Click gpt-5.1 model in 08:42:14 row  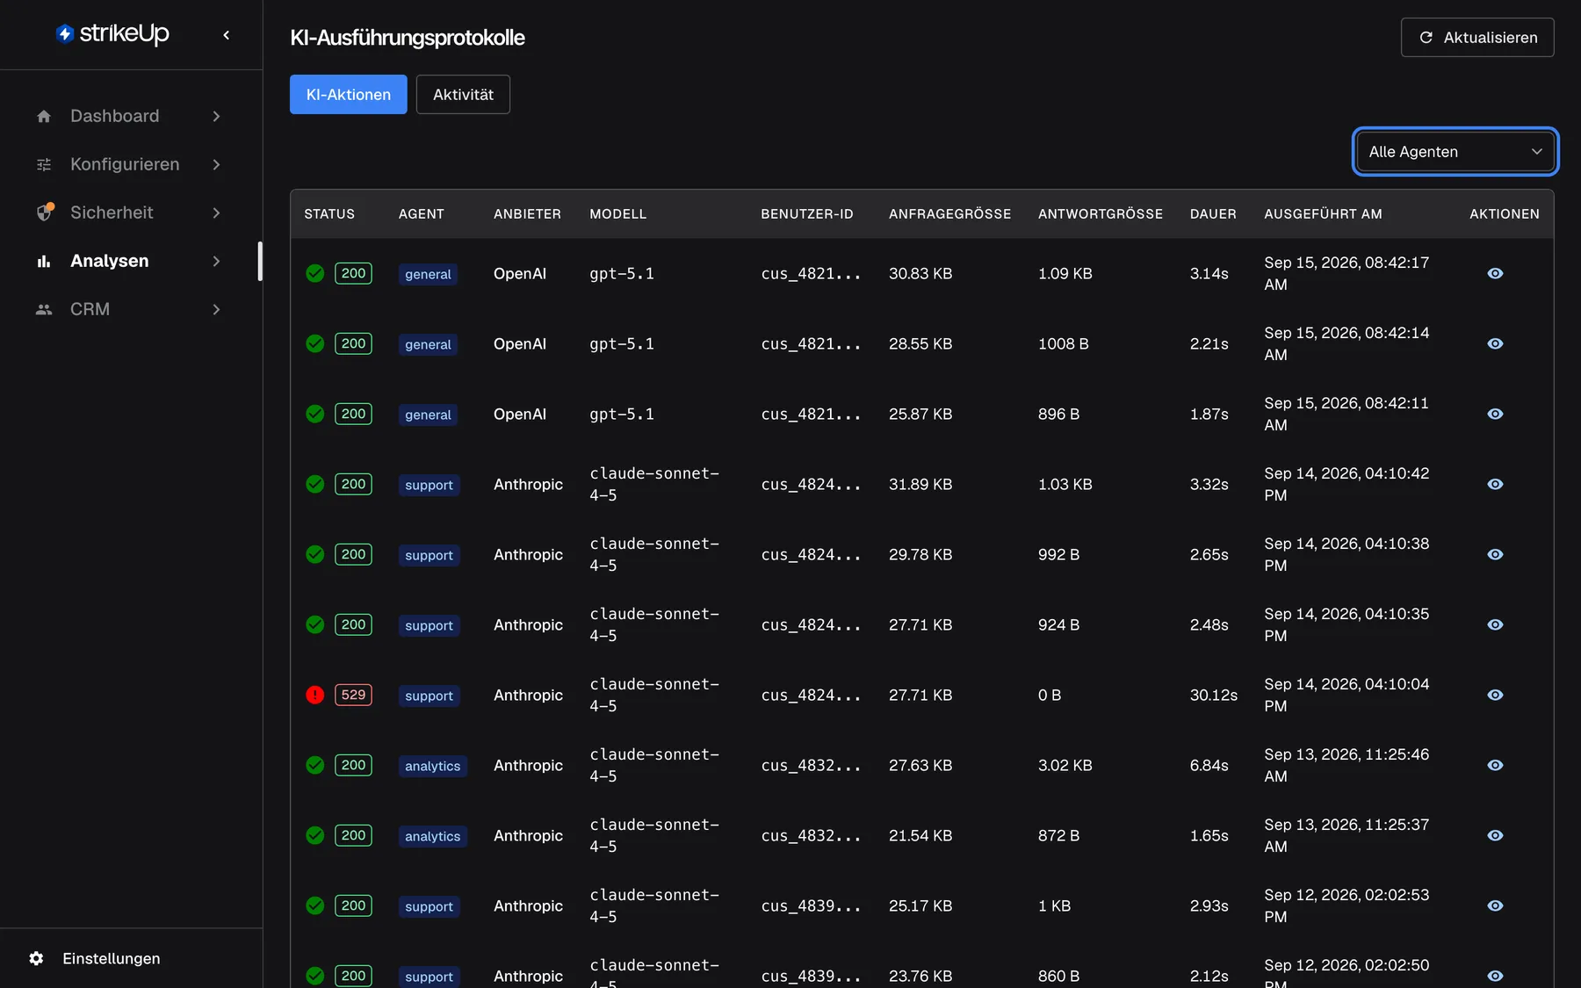coord(622,343)
